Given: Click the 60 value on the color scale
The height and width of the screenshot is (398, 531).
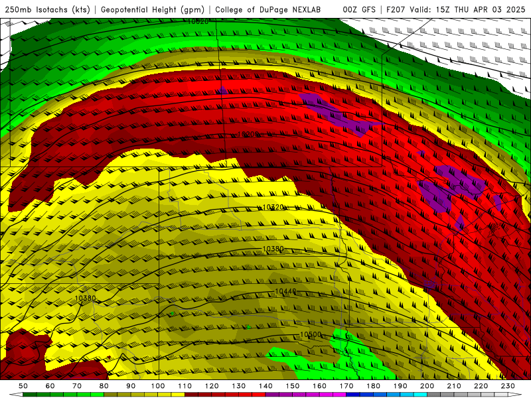Looking at the screenshot, I should 50,386.
